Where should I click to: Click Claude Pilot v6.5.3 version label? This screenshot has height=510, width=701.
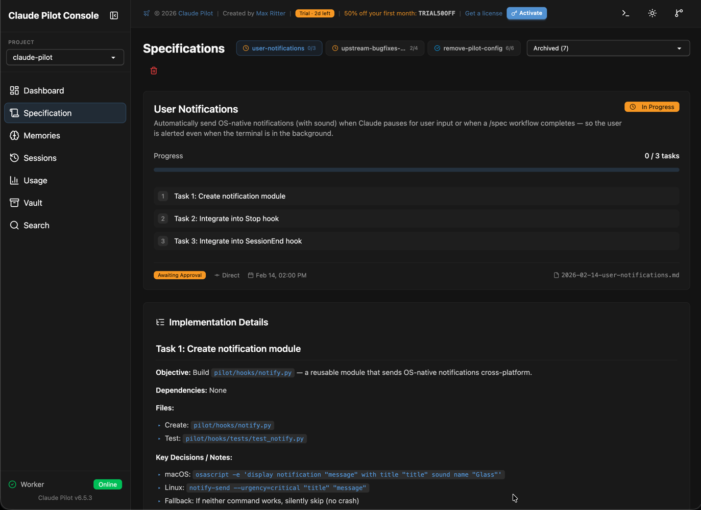(65, 498)
